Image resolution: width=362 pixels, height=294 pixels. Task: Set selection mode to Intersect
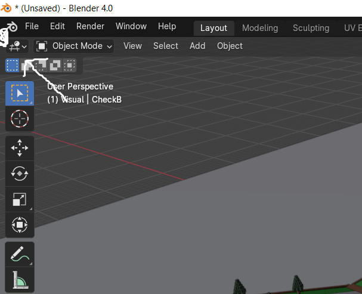coord(69,66)
